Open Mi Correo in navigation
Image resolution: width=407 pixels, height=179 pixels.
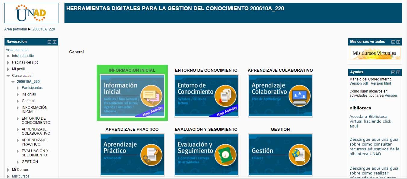[20, 170]
